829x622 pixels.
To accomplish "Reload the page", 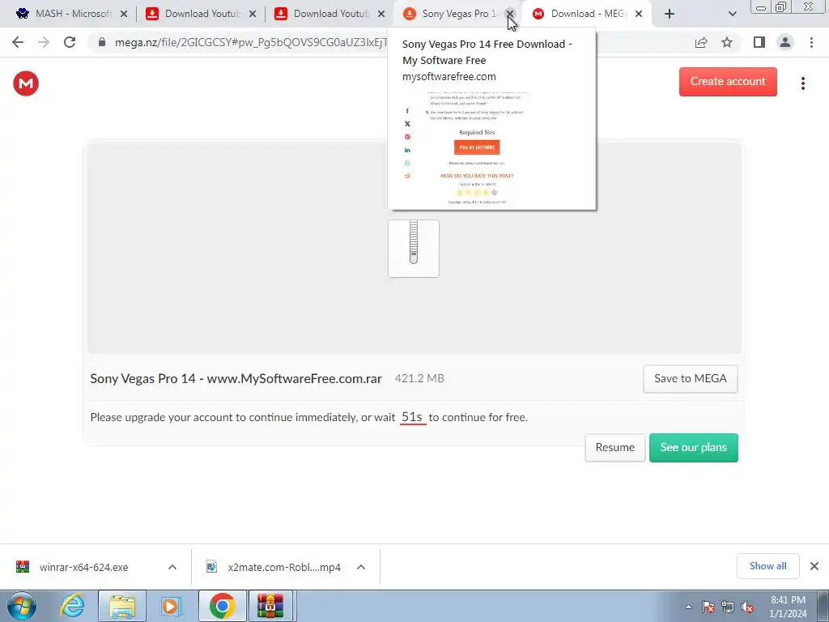I will coord(70,42).
